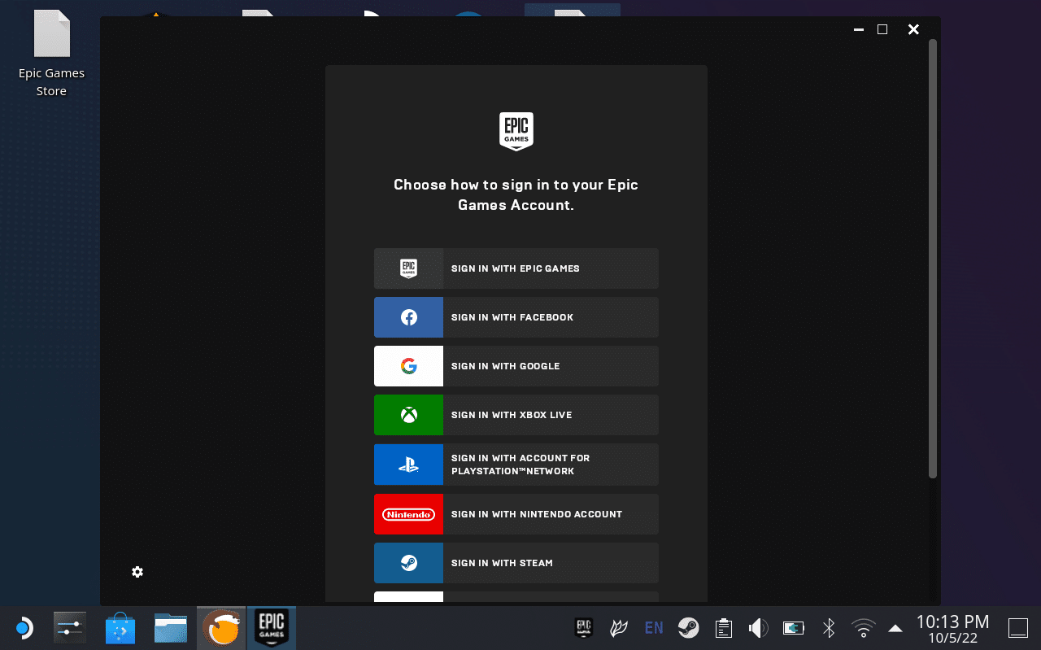Screen dimensions: 1041x650
Task: Click the Steam logo tile
Action: pyautogui.click(x=408, y=563)
